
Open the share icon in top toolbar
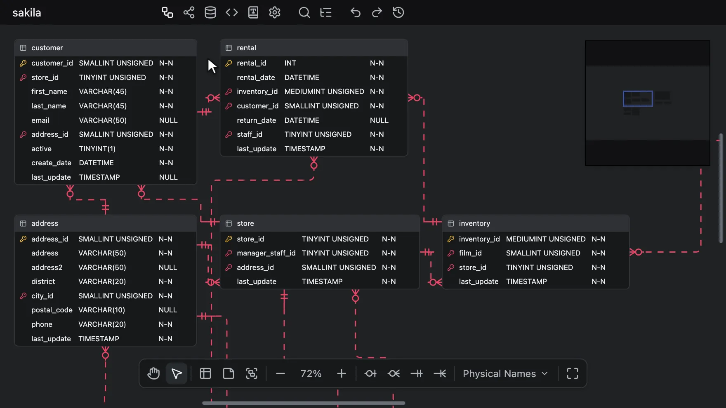tap(189, 12)
